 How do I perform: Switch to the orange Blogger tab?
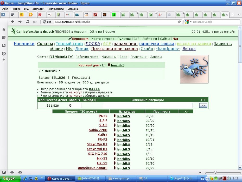pos(31,15)
